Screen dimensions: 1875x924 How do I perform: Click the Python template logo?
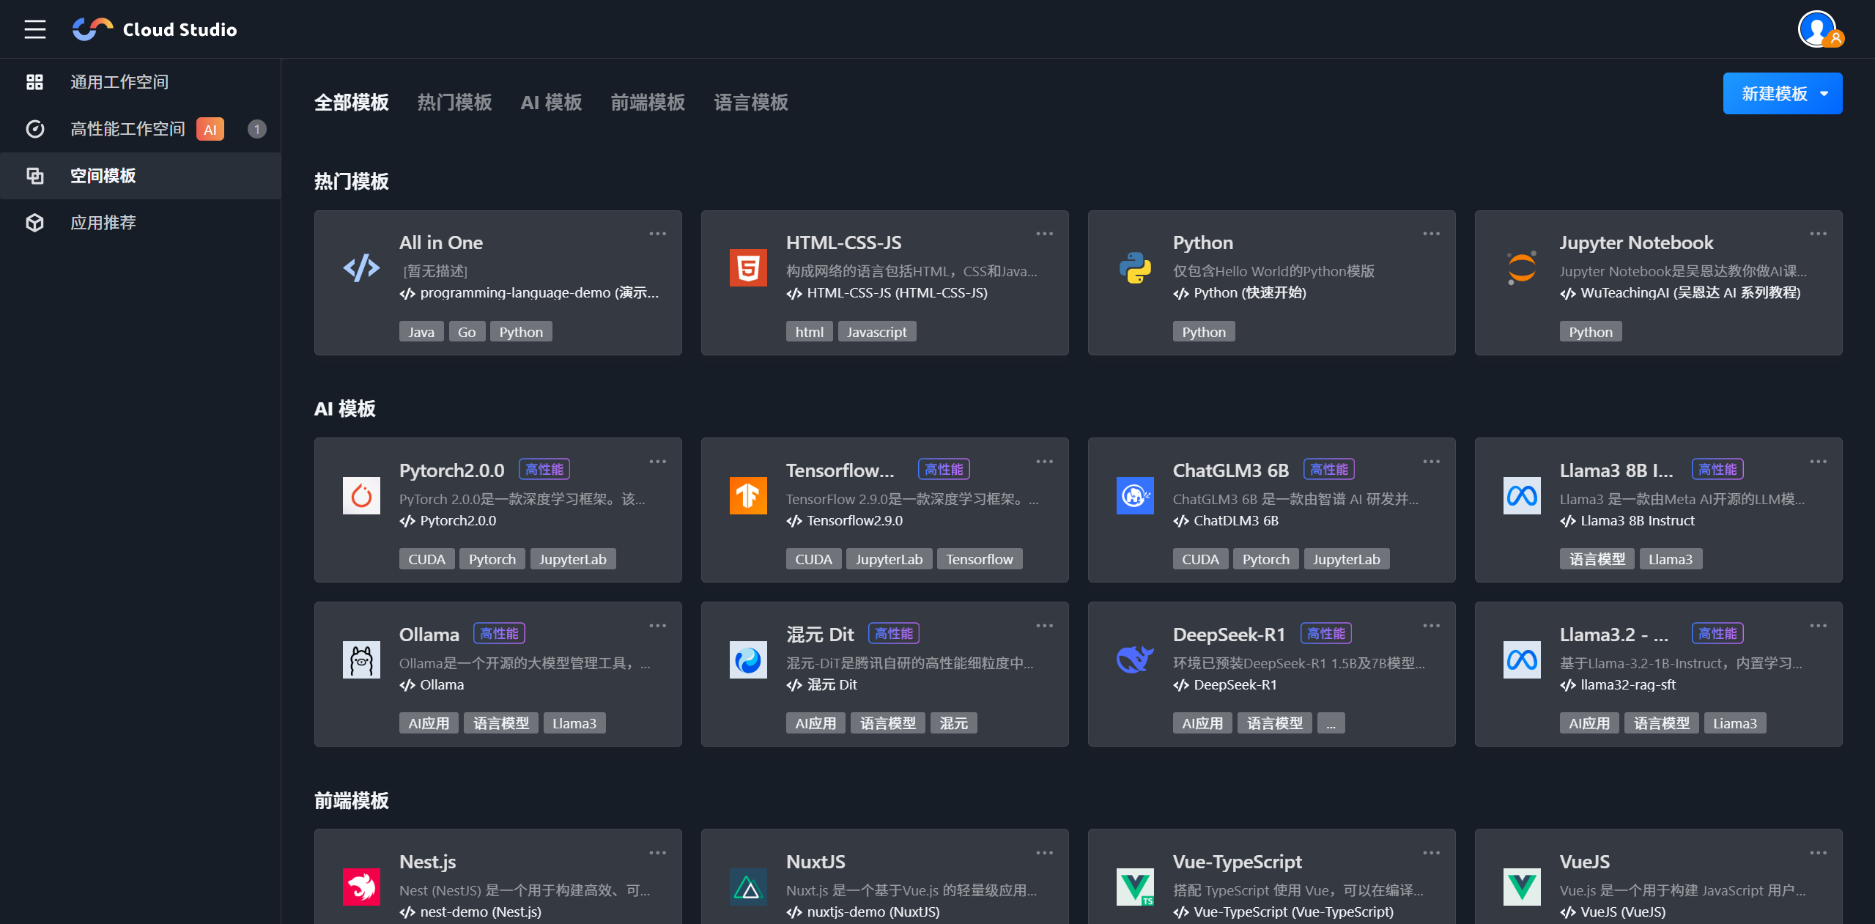pyautogui.click(x=1135, y=267)
